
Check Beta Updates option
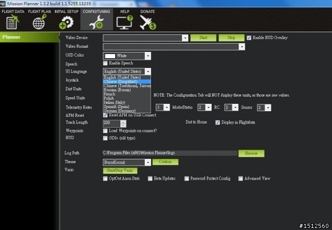[x=150, y=179]
